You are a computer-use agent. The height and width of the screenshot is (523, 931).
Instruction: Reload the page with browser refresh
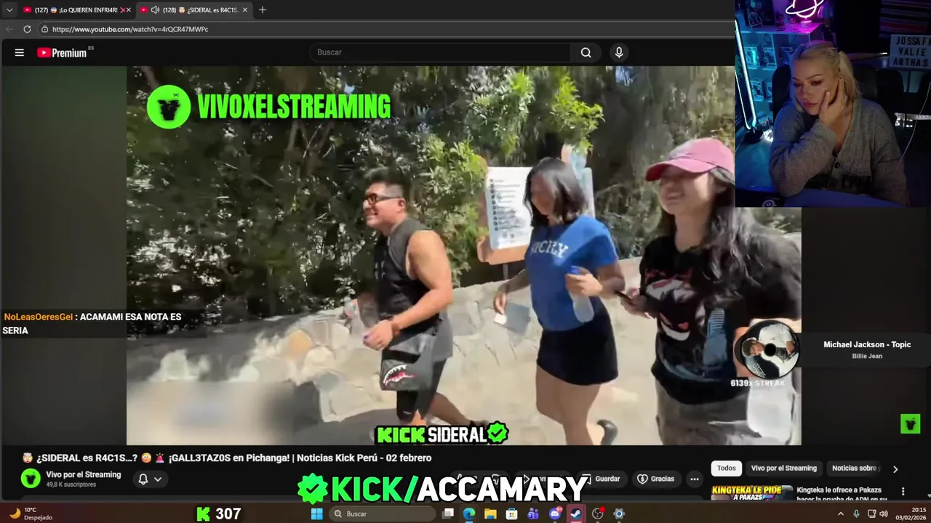27,29
